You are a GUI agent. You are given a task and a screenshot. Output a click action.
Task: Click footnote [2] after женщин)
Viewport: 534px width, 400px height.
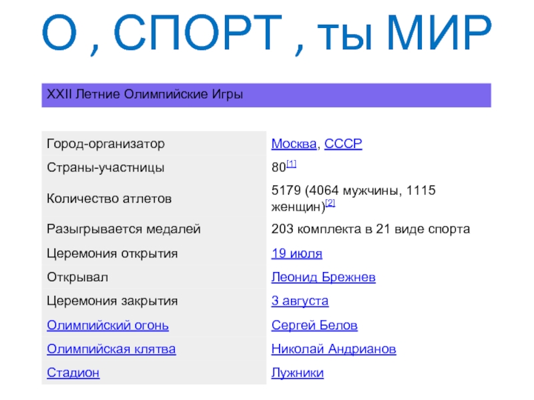[330, 203]
